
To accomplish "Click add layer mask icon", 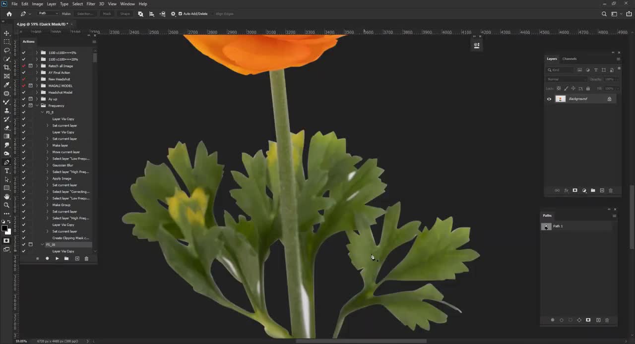I will point(574,190).
